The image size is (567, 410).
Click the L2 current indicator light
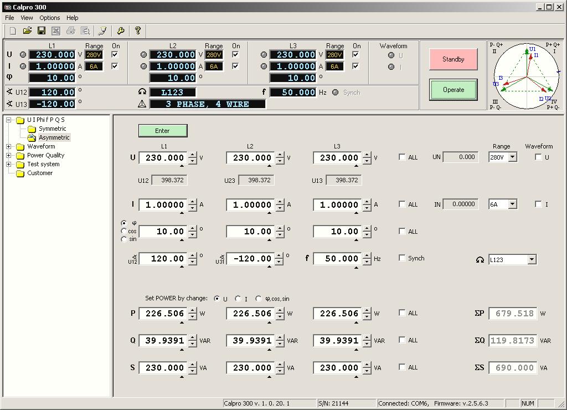pos(143,66)
